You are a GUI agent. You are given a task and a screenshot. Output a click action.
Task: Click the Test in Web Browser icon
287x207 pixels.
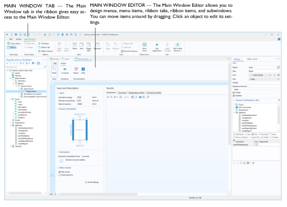(x=177, y=45)
